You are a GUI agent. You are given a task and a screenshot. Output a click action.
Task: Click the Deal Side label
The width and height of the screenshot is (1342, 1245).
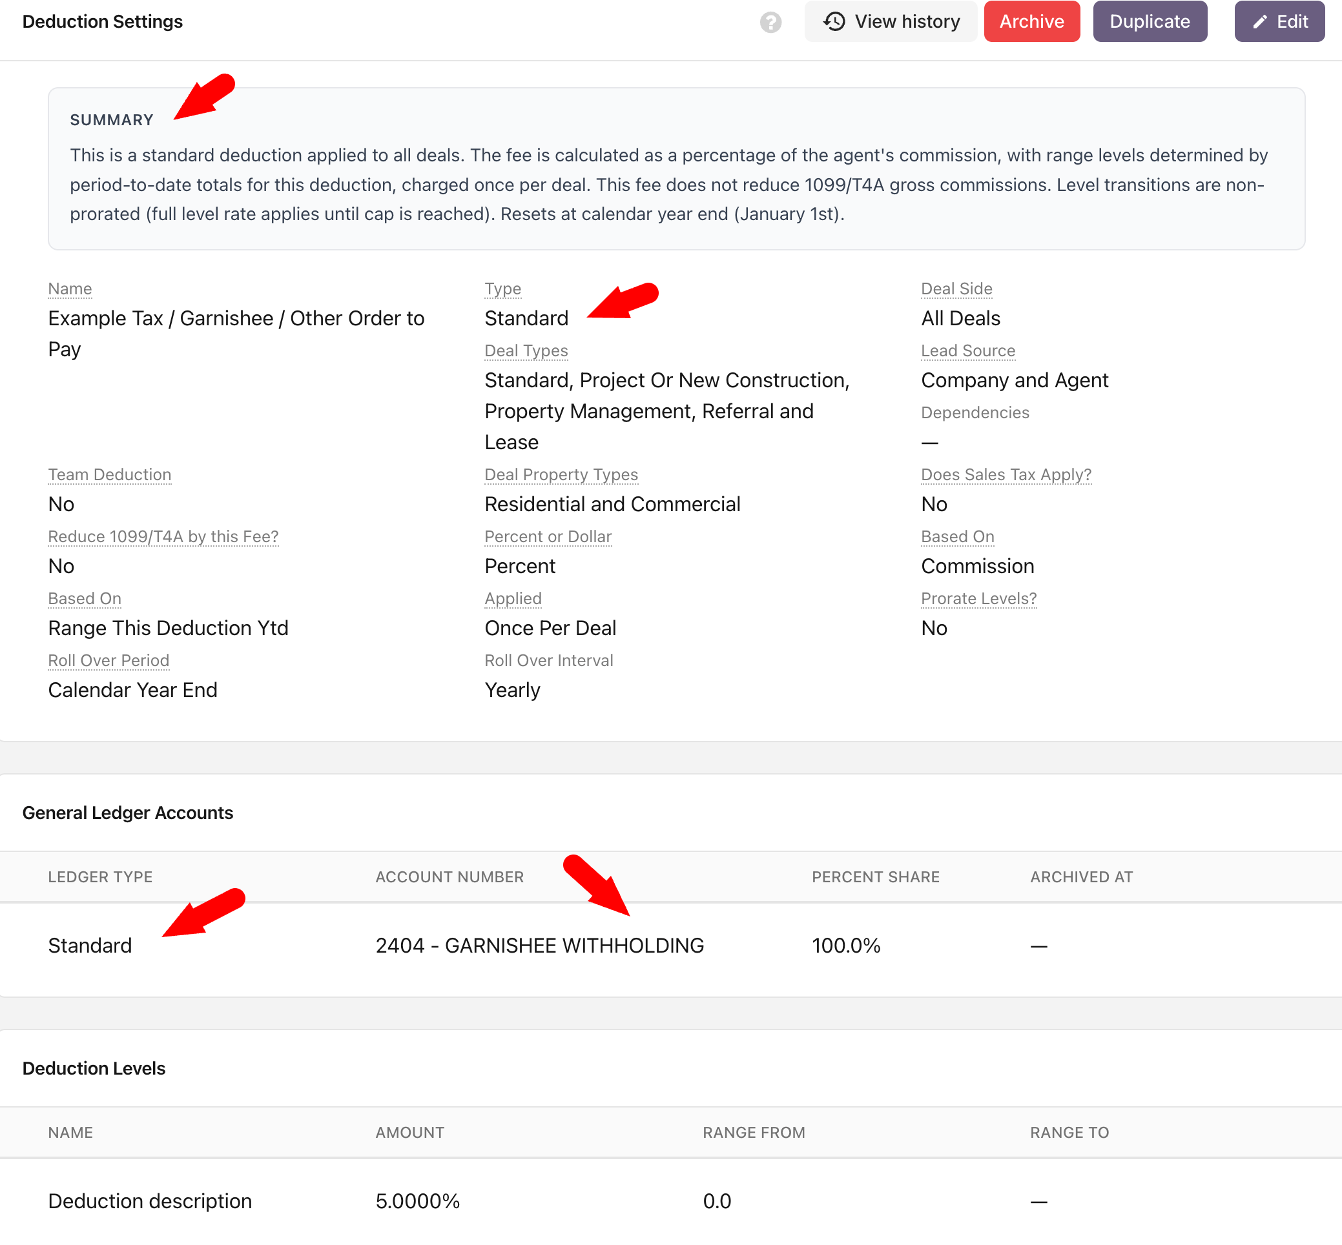(x=956, y=288)
